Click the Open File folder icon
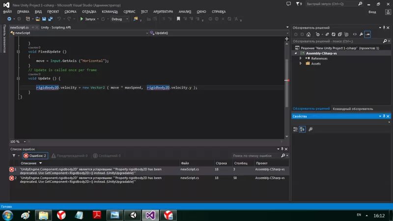This screenshot has width=393, height=221. pos(38,19)
